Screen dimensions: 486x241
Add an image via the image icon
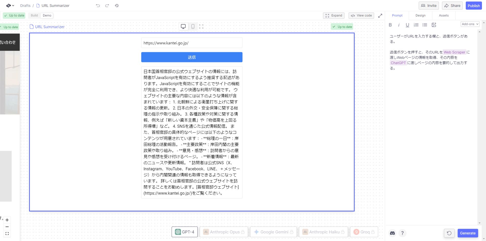434,25
